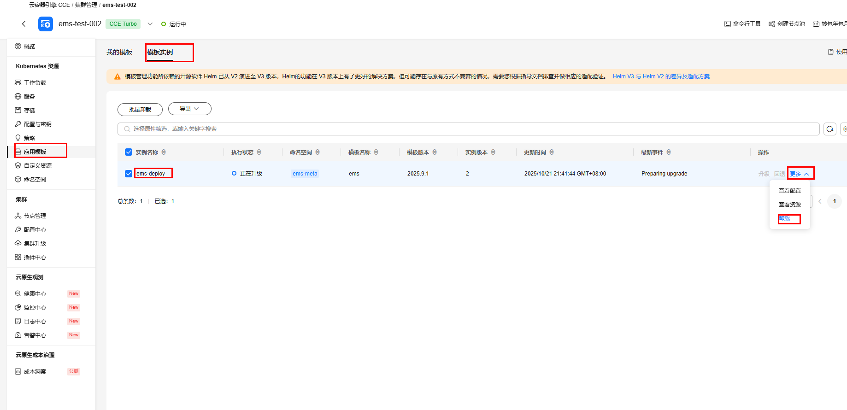Viewport: 847px width, 410px height.
Task: Open 监控中心 monitoring center
Action: pyautogui.click(x=30, y=307)
